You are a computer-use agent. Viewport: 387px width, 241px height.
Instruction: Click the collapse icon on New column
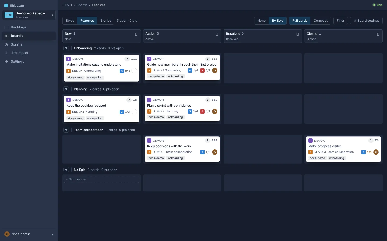[136, 34]
